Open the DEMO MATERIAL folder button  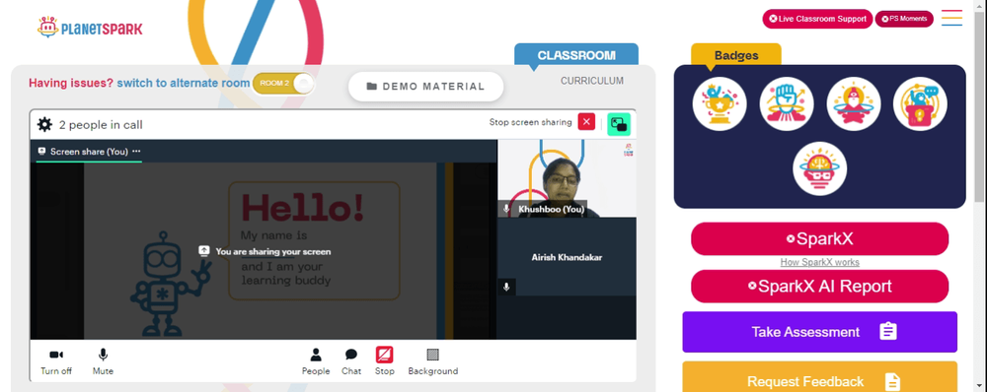point(426,87)
